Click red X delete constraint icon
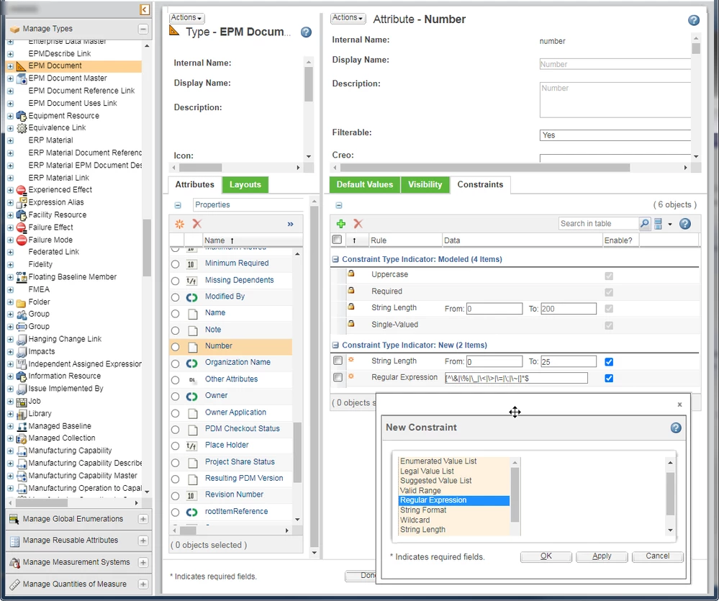 [358, 224]
